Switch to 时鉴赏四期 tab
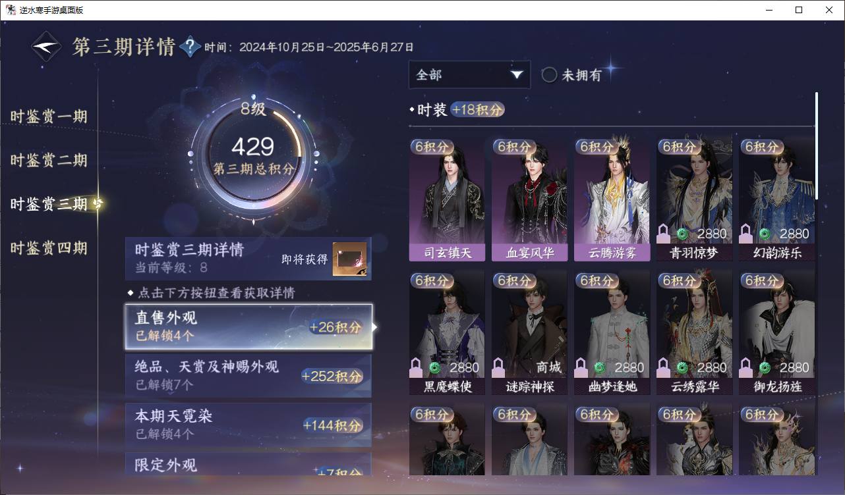Screen dimensions: 845x495 49,248
